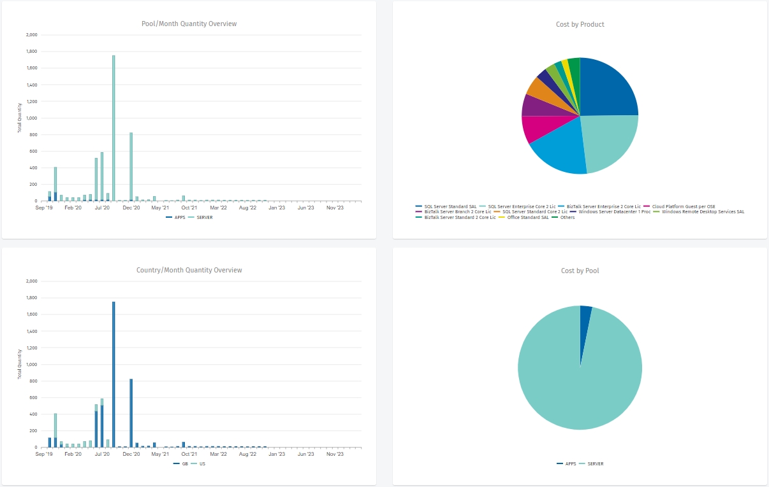Screen dimensions: 769x487
Task: Click Pool/Month Quantity Overview chart title
Action: pos(189,24)
